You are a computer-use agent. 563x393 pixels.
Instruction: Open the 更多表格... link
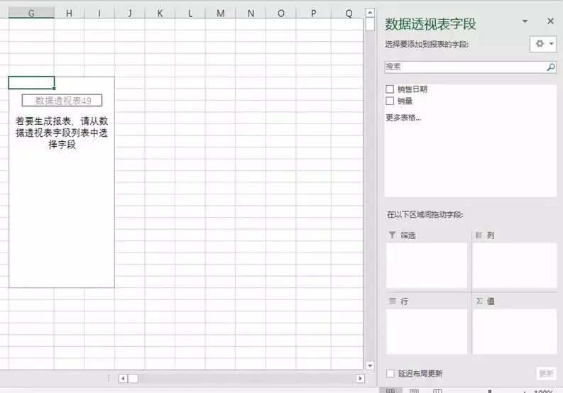point(403,117)
